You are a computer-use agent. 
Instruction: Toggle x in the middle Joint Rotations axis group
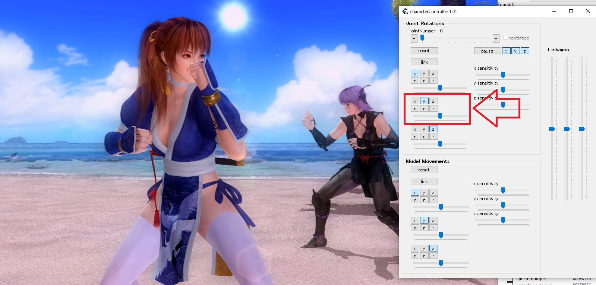(414, 101)
